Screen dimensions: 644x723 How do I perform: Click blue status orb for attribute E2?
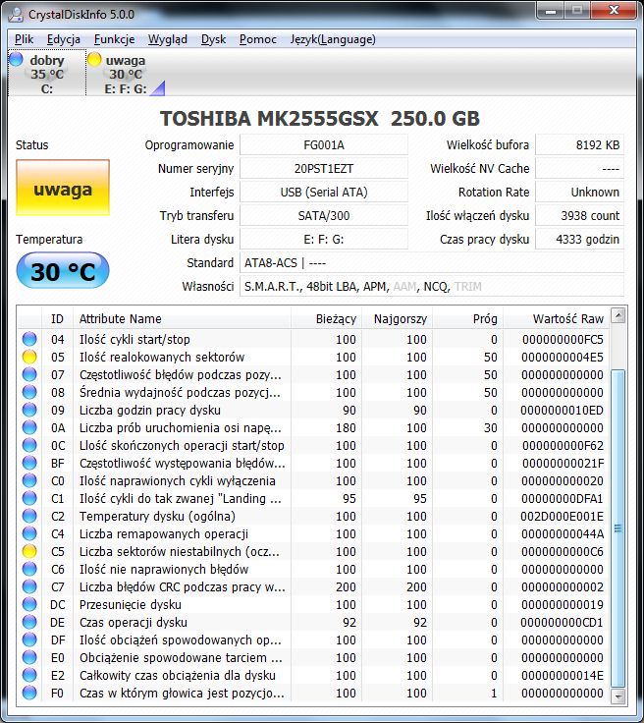[29, 675]
